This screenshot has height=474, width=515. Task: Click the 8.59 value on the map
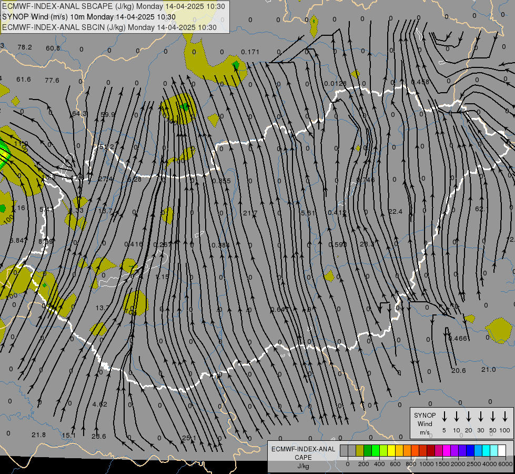46,241
